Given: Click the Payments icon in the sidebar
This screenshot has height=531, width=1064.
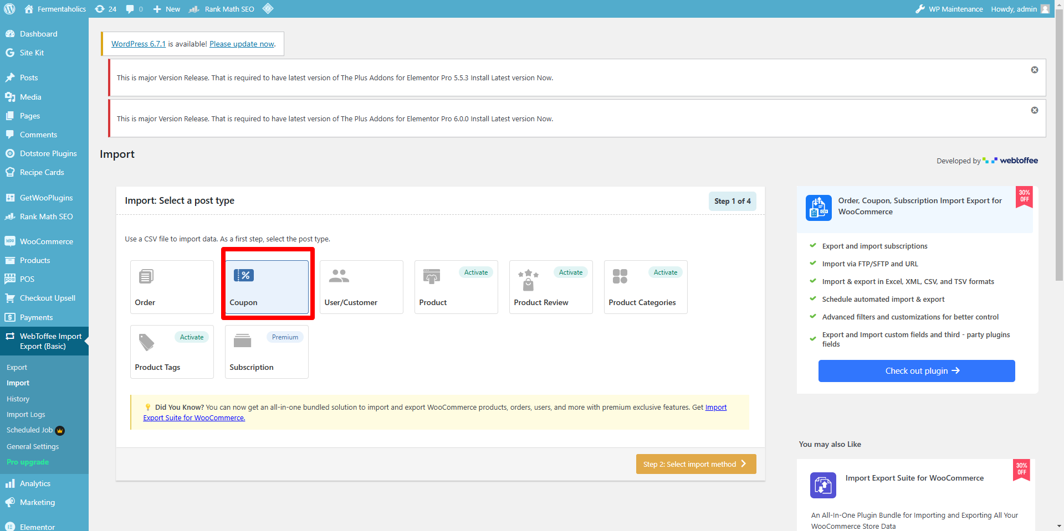Looking at the screenshot, I should click(10, 317).
